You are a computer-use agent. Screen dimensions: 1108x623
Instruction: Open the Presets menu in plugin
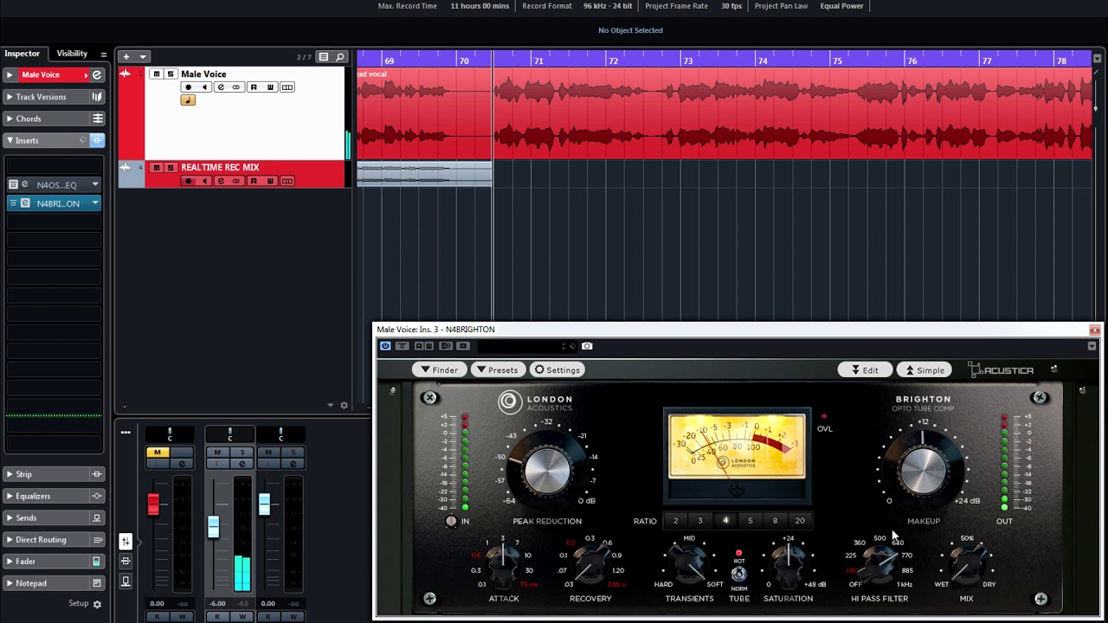(x=498, y=370)
